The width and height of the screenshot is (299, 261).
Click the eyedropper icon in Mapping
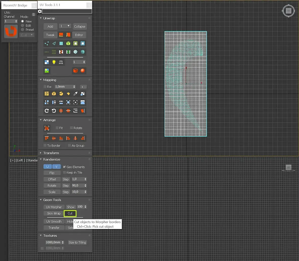pos(75,94)
